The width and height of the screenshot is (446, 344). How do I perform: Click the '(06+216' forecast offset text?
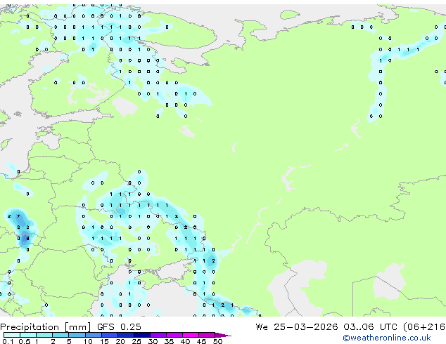tap(424, 327)
